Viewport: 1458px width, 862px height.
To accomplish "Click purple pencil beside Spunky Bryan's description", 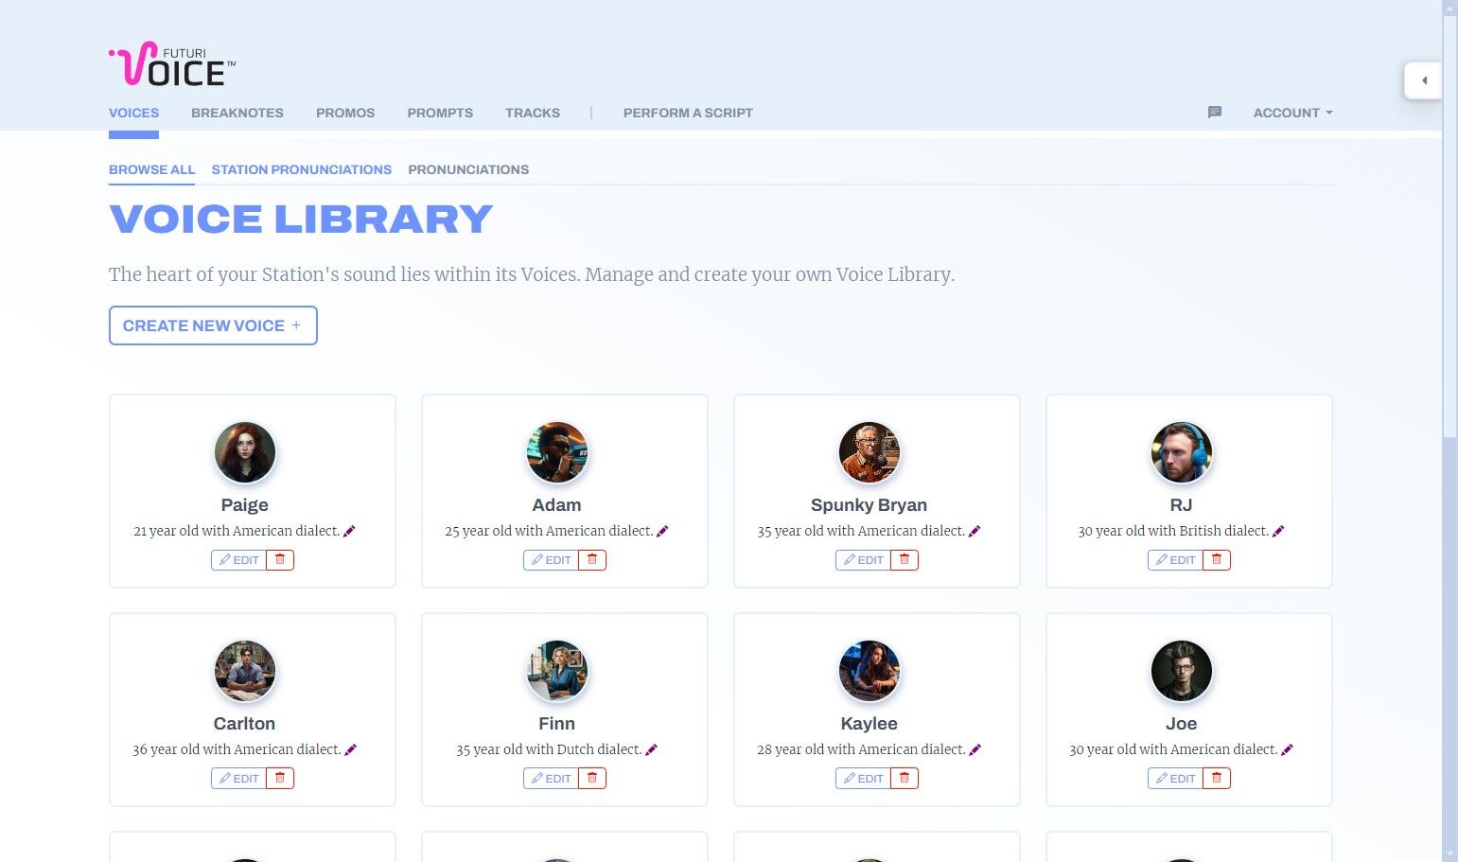I will [x=975, y=531].
